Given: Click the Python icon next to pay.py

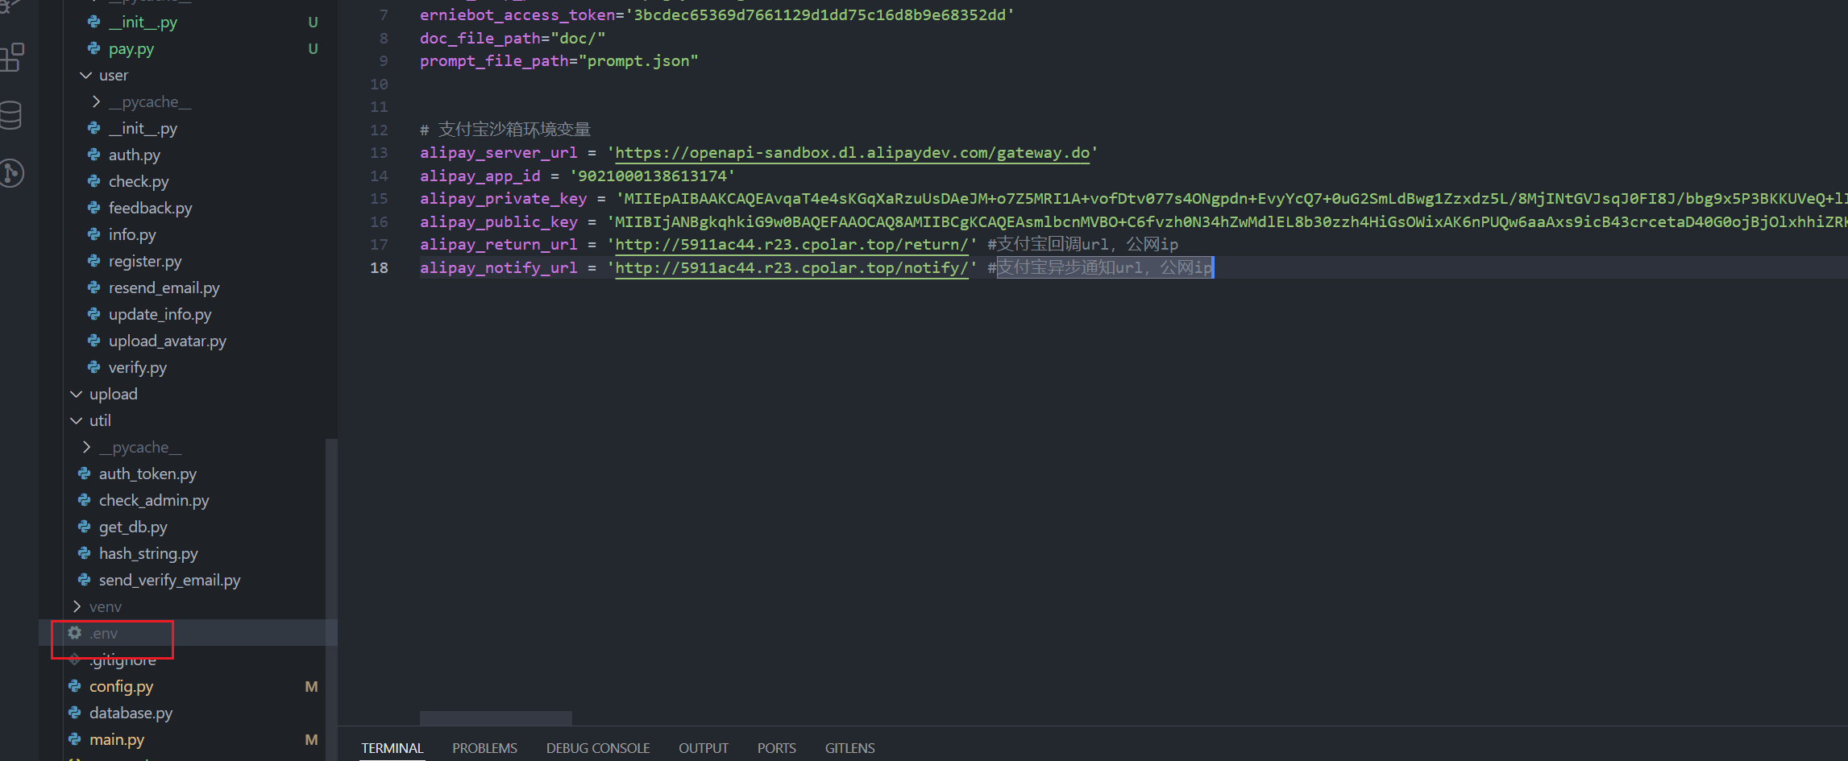Looking at the screenshot, I should coord(94,48).
